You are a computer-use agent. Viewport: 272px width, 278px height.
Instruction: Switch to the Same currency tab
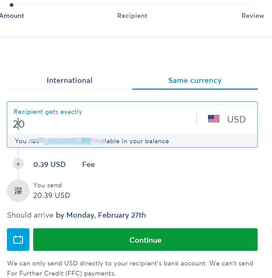[195, 81]
